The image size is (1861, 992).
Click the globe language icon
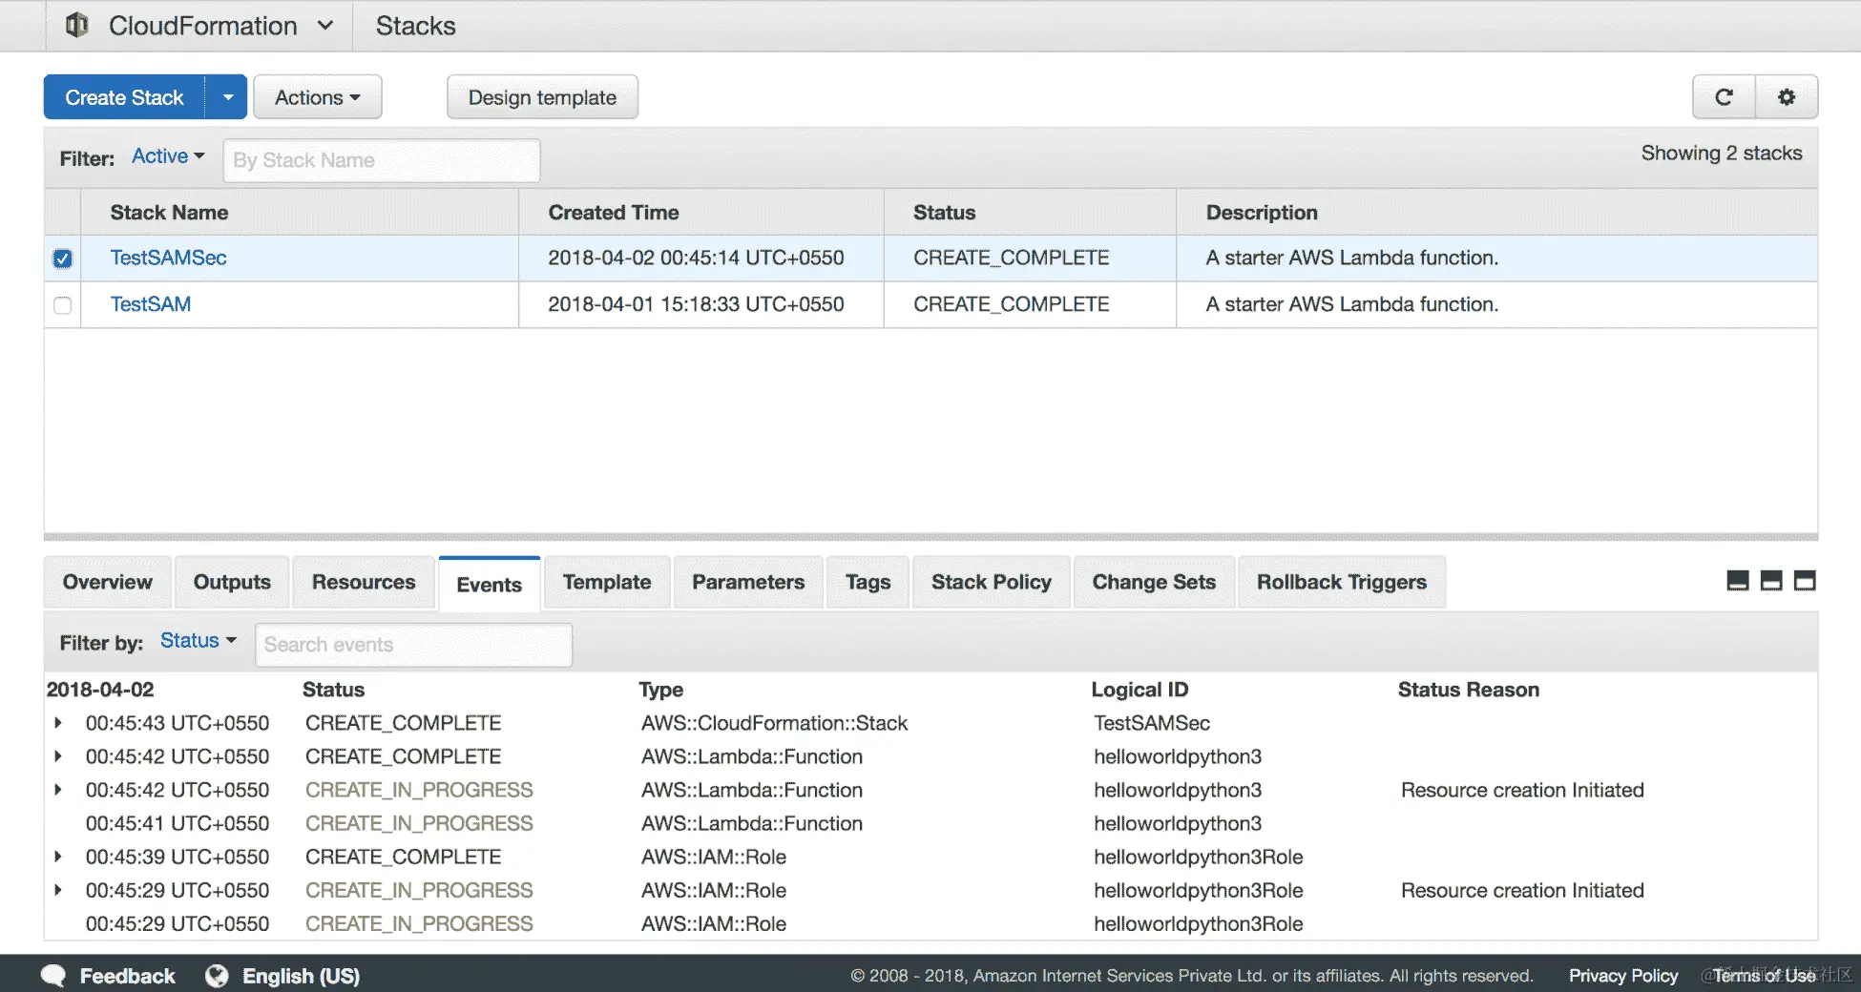[217, 975]
